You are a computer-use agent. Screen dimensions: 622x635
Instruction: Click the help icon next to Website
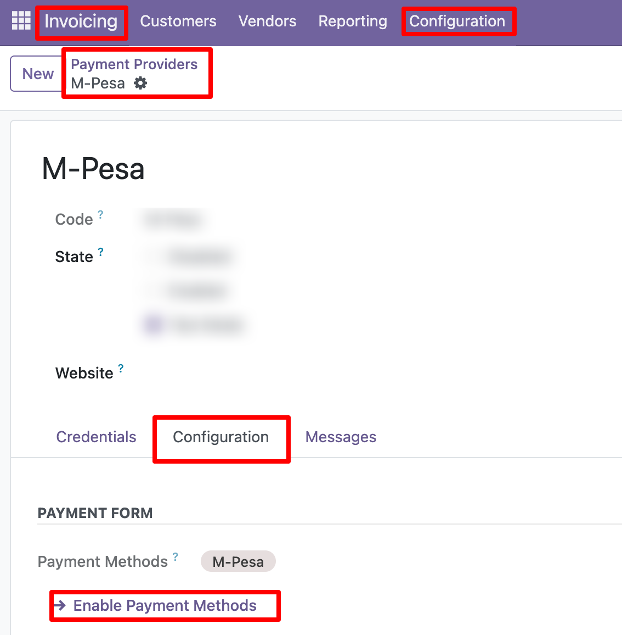[x=121, y=368]
